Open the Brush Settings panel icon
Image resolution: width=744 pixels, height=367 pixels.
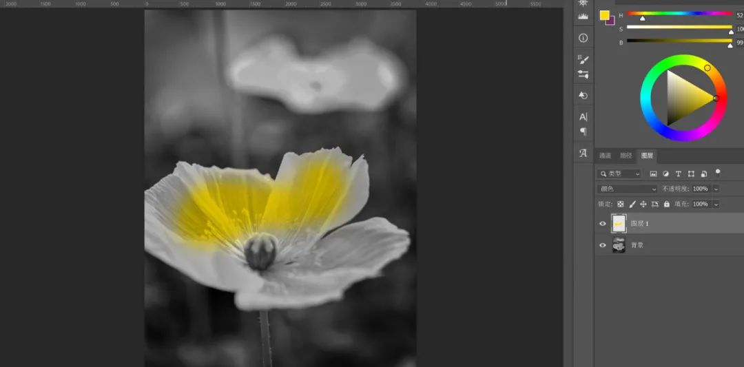[583, 59]
